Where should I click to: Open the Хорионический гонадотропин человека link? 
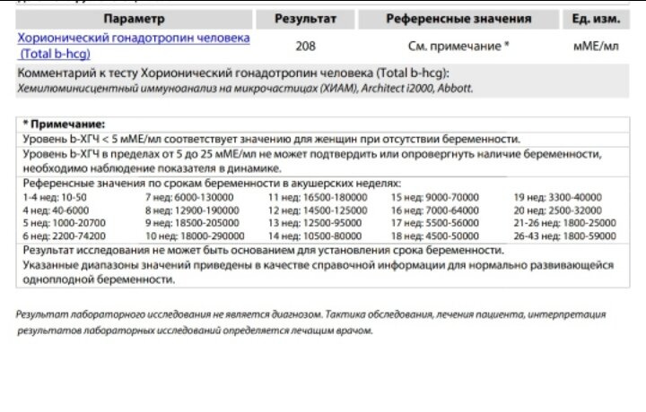(x=133, y=39)
